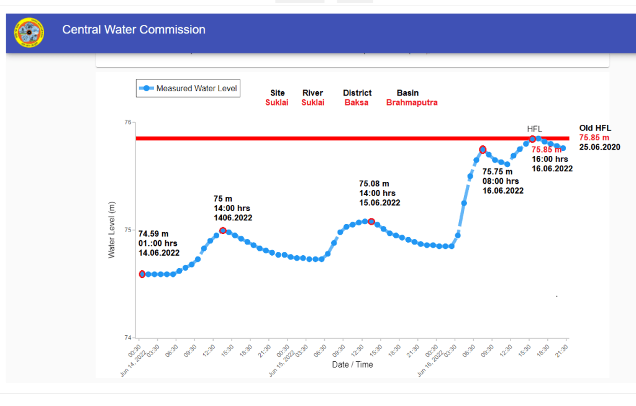This screenshot has width=636, height=406.
Task: Click highlighted 75.08 m point on 15.06.2022
Action: pyautogui.click(x=371, y=221)
